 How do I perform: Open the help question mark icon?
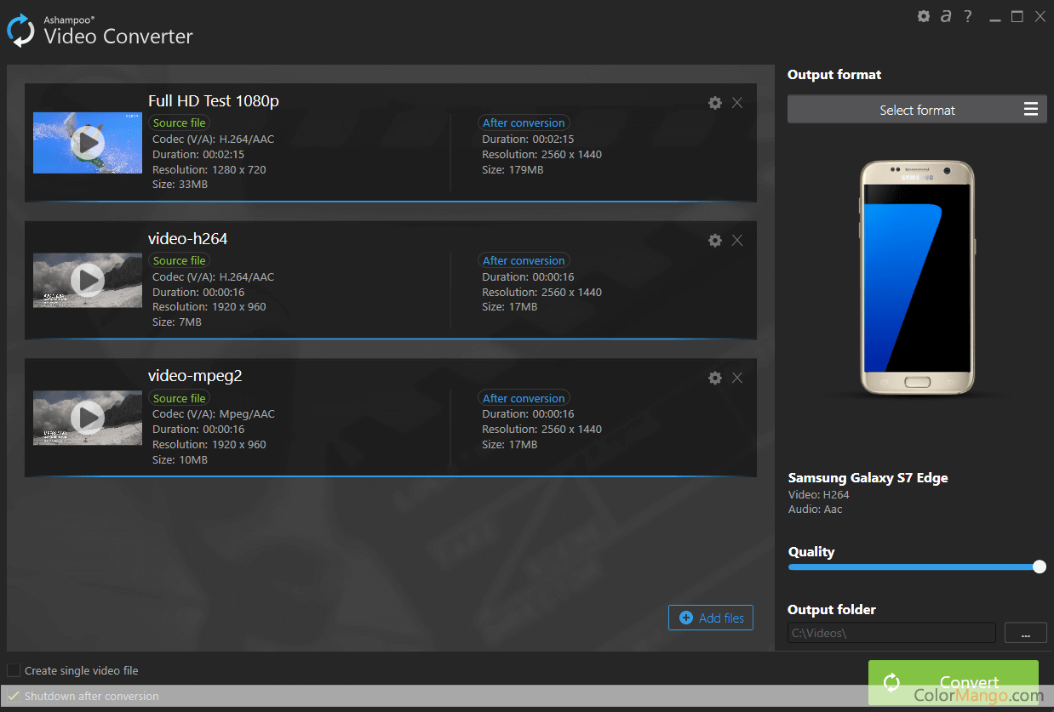pos(968,16)
